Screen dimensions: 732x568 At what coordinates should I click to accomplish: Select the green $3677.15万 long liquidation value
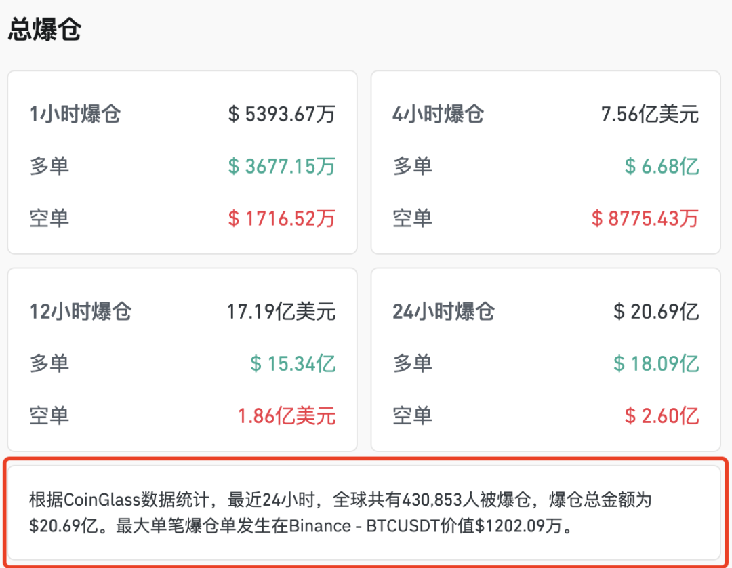pos(281,166)
